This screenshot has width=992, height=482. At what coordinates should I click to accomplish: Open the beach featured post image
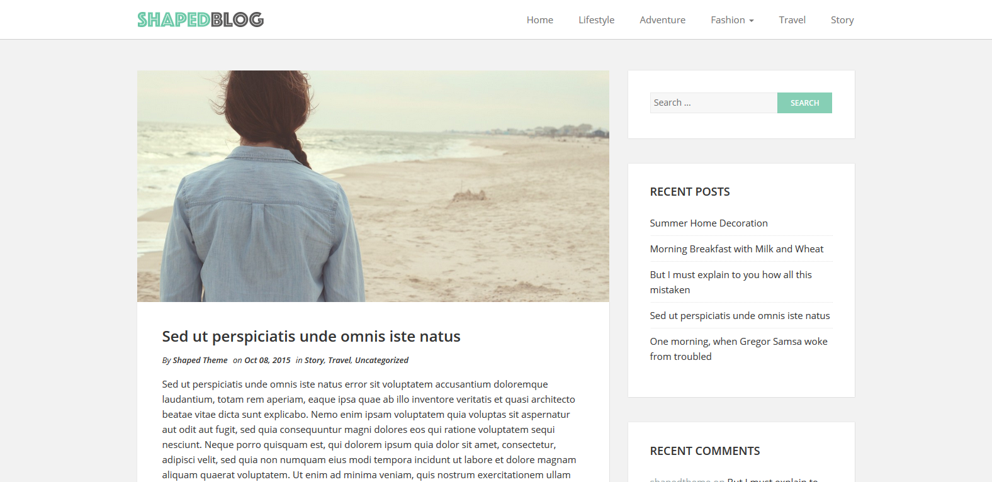[373, 186]
